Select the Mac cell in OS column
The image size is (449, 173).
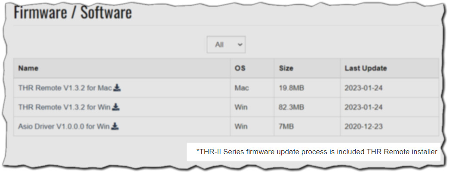pos(242,88)
